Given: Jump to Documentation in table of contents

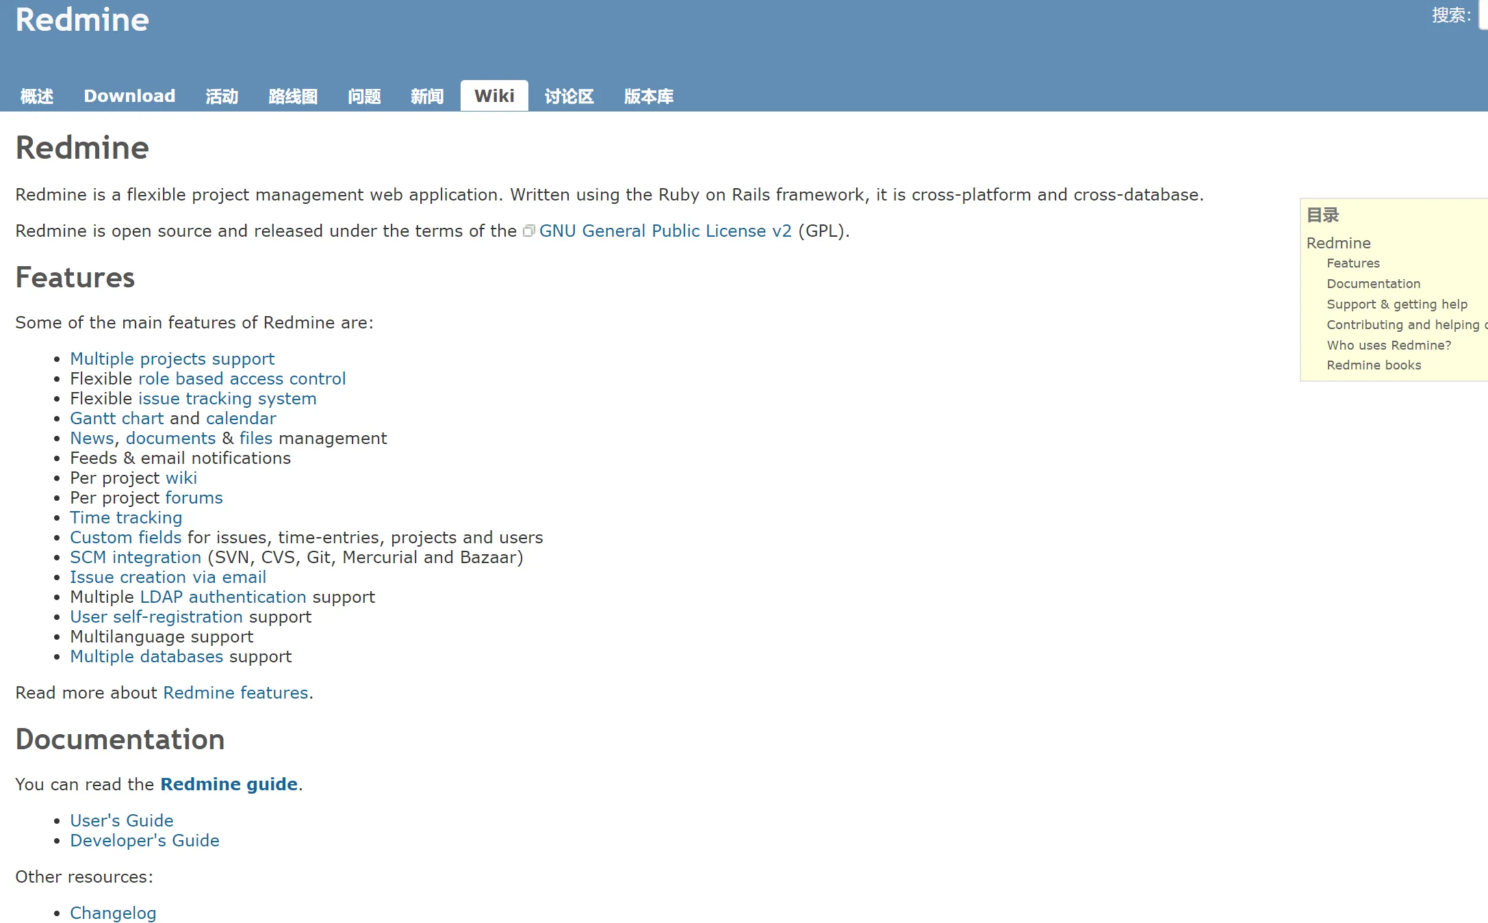Looking at the screenshot, I should pos(1373,284).
